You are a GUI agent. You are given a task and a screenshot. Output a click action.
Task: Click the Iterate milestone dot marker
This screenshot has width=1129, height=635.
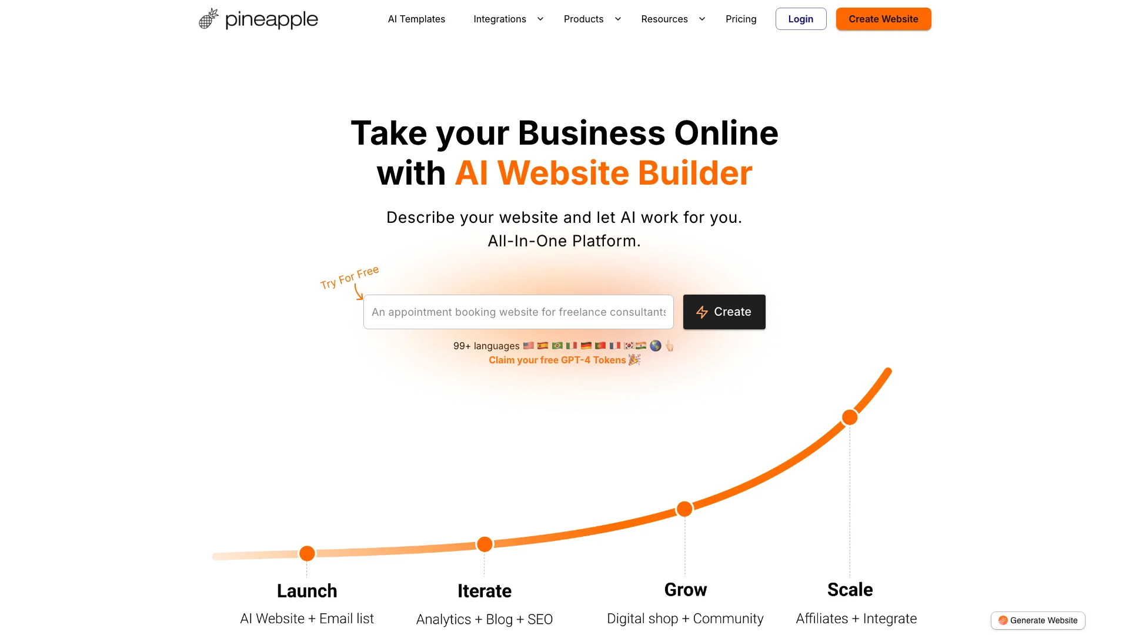click(485, 543)
